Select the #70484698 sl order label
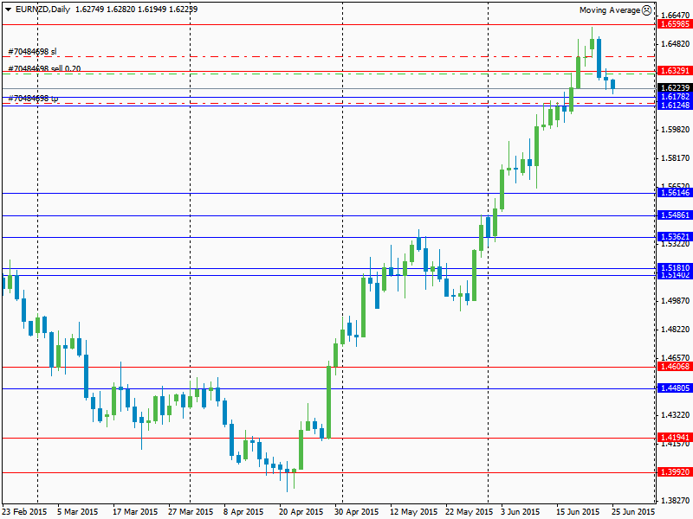Image resolution: width=693 pixels, height=519 pixels. pyautogui.click(x=32, y=52)
